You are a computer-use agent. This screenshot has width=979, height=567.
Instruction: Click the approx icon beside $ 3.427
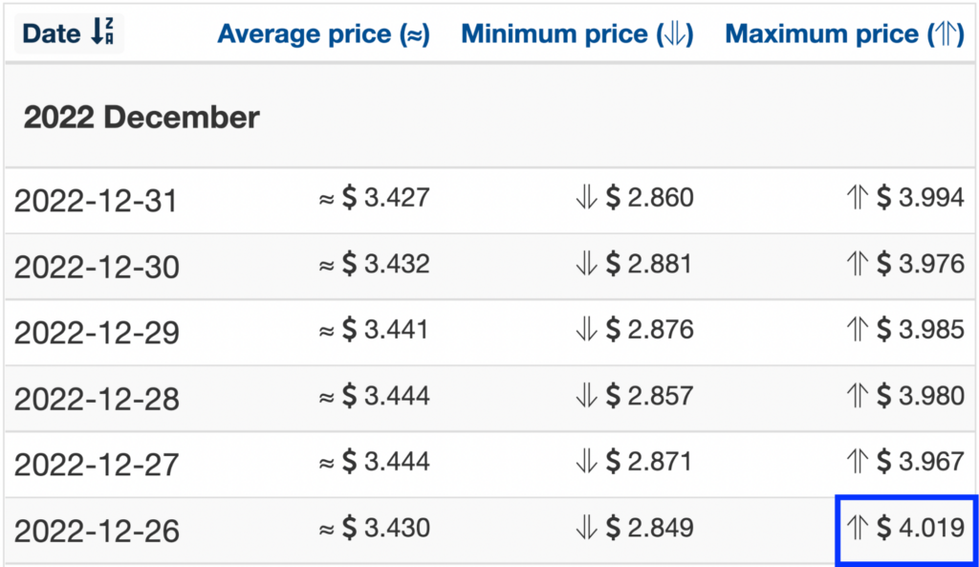[x=326, y=200]
